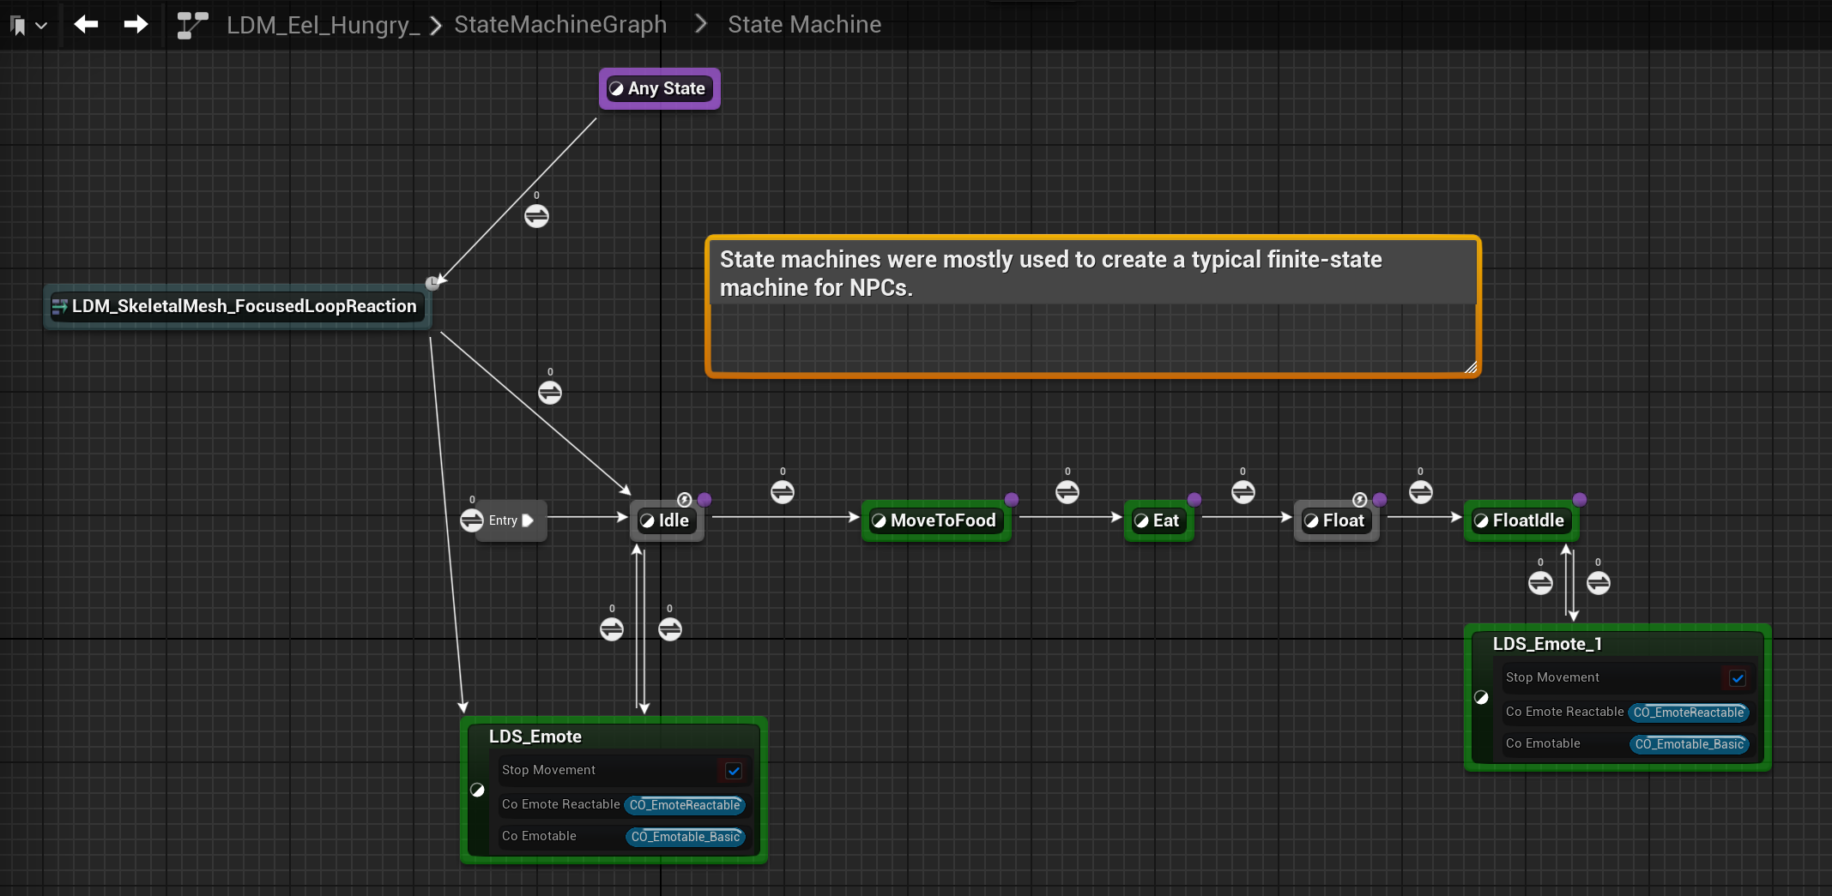Click lightning badge on Float node
Image resolution: width=1832 pixels, height=896 pixels.
[x=1360, y=500]
